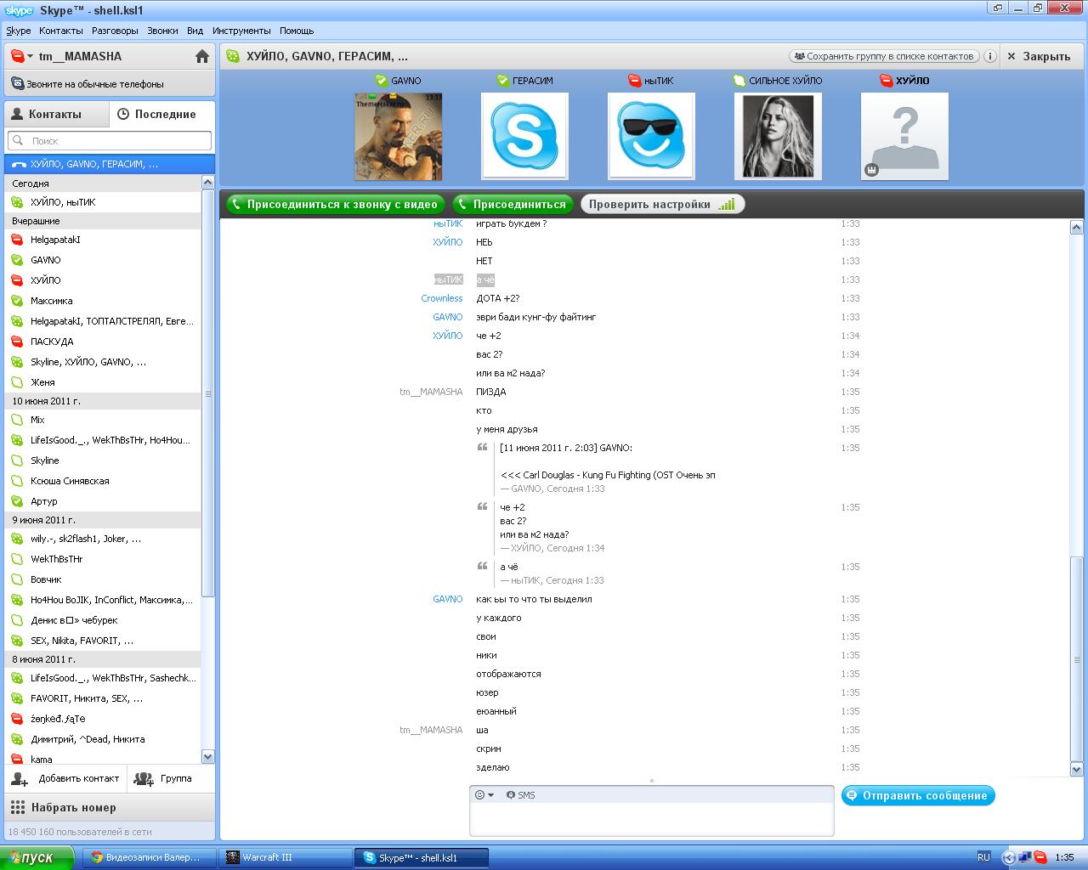The image size is (1088, 870).
Task: Click the Windows пуск Start button
Action: (37, 858)
